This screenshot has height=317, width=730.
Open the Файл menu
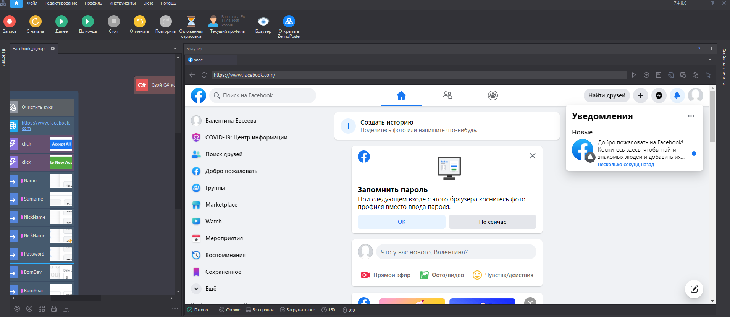(32, 3)
